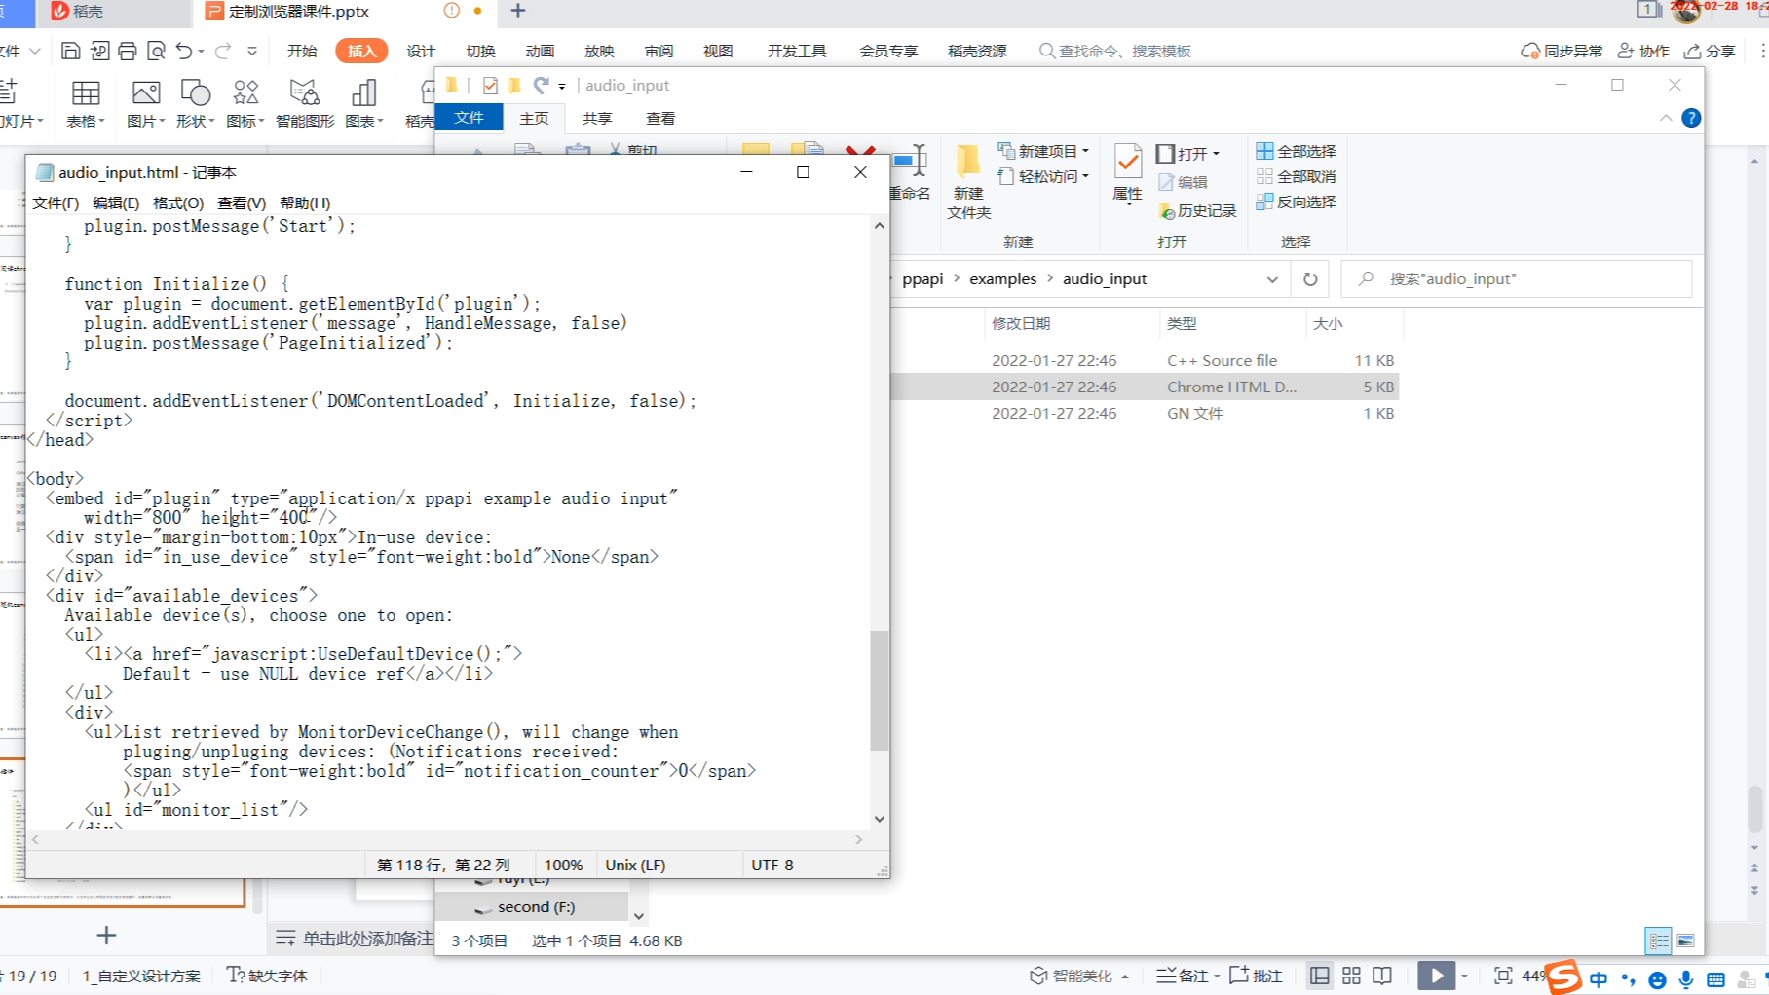1769x995 pixels.
Task: Switch to WPS normal view icon
Action: [1320, 976]
